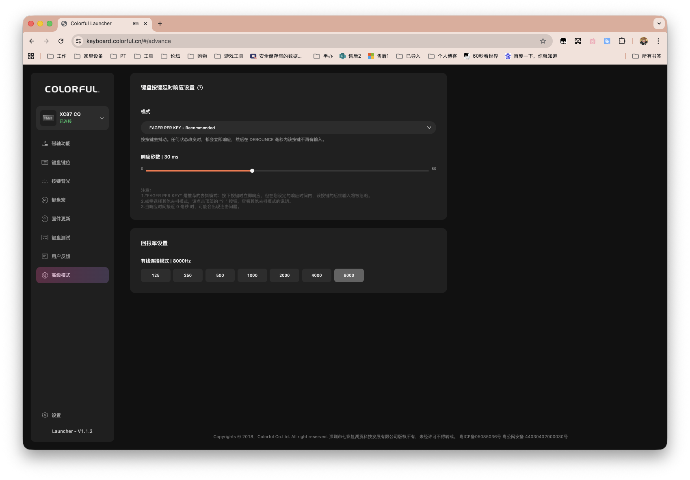Open the tab search chevron in title bar
Screen dimensions: 690x480
pos(659,24)
